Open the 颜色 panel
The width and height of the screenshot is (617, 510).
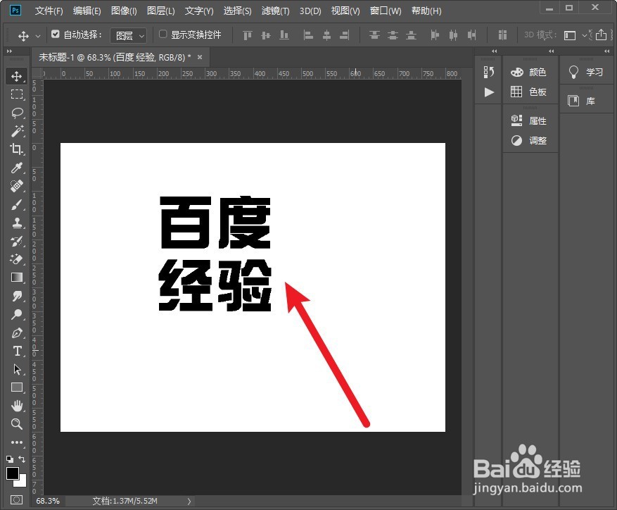point(528,72)
